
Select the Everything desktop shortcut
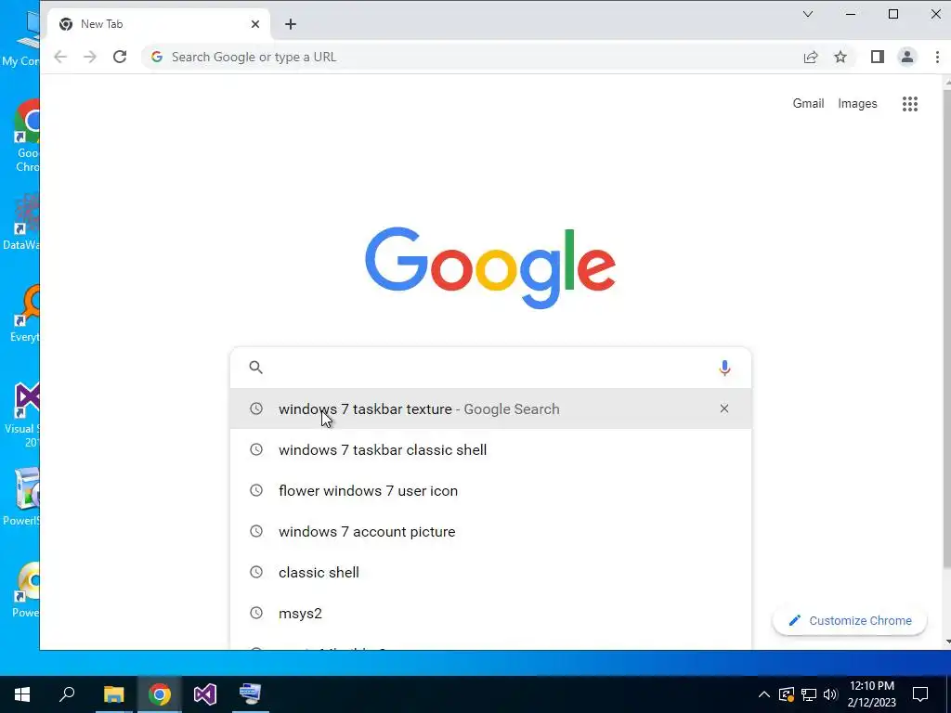pyautogui.click(x=25, y=314)
